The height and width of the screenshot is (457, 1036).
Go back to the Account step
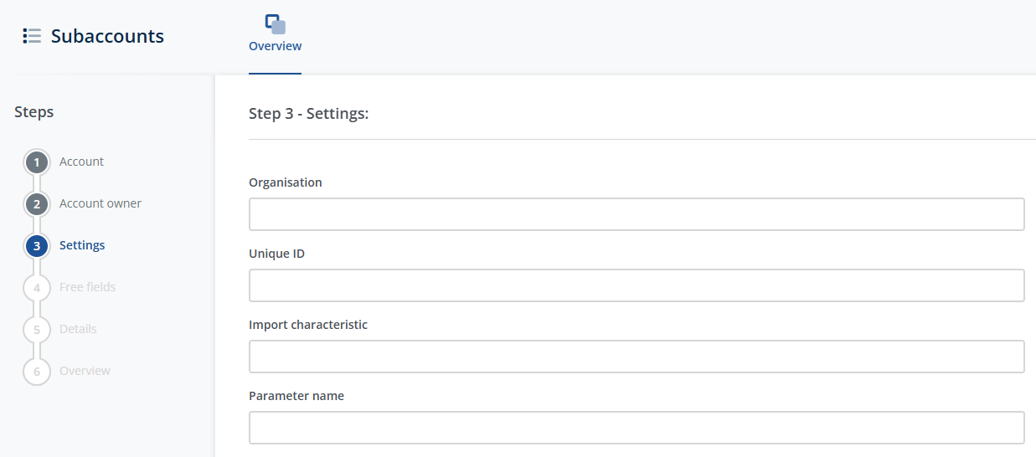click(81, 162)
